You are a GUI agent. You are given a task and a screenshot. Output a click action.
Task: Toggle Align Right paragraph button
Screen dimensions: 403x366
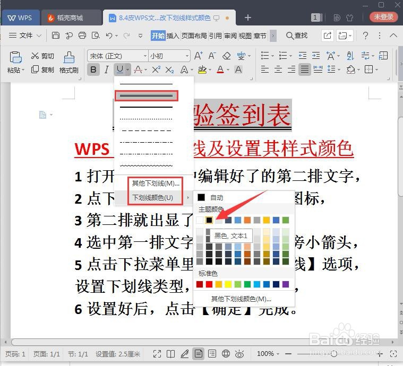coord(291,69)
